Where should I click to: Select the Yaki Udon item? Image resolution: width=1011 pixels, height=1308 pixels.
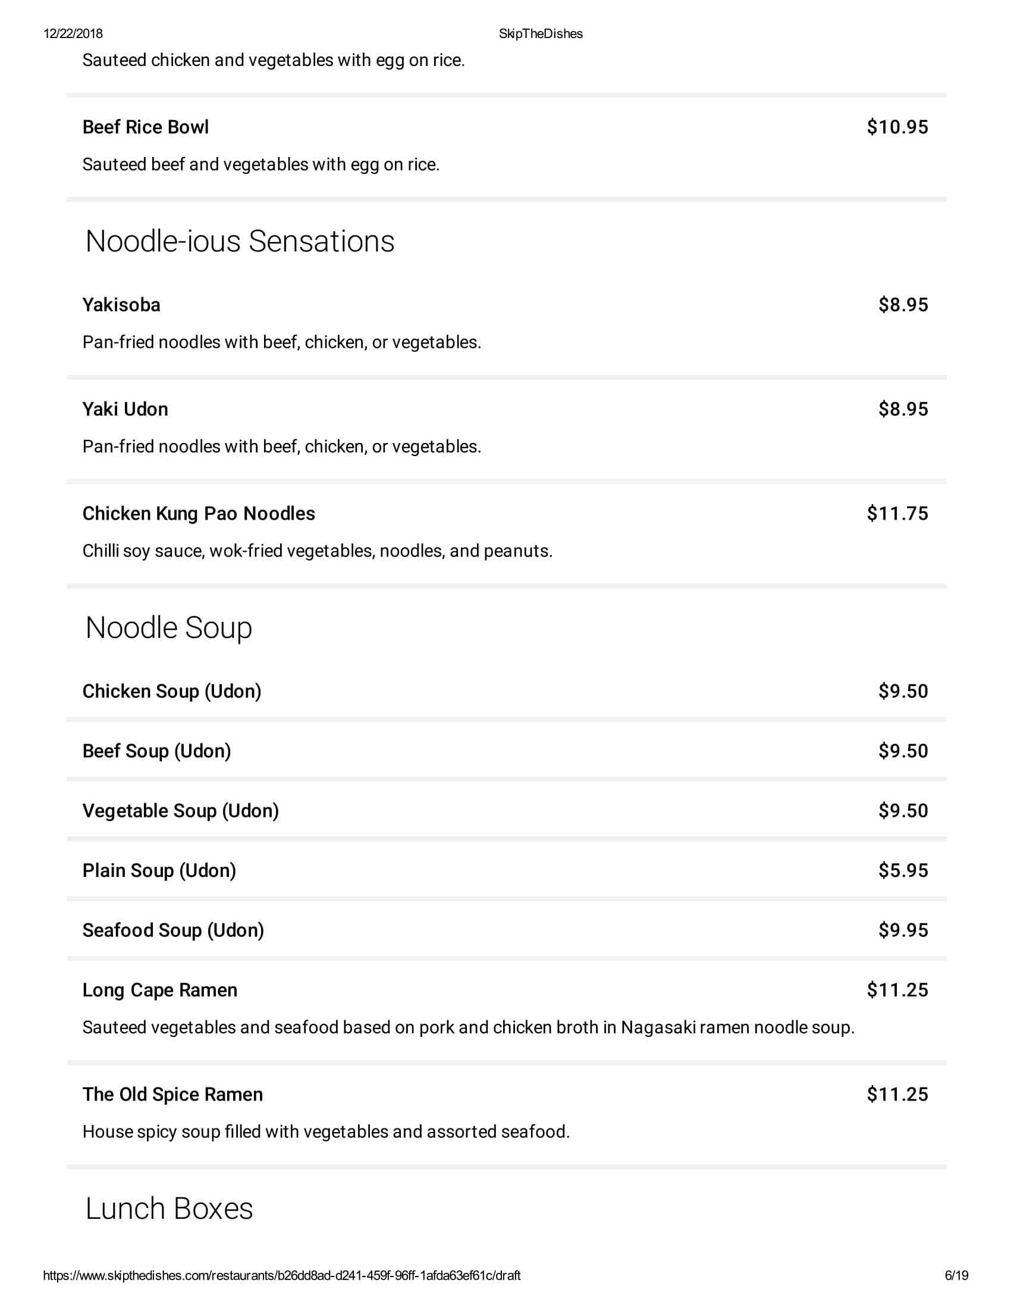coord(125,409)
